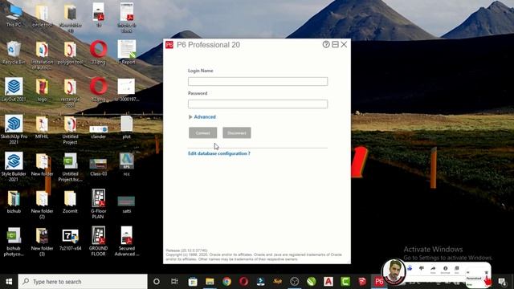Click the P6 logo in title bar
The height and width of the screenshot is (289, 514).
click(x=169, y=45)
